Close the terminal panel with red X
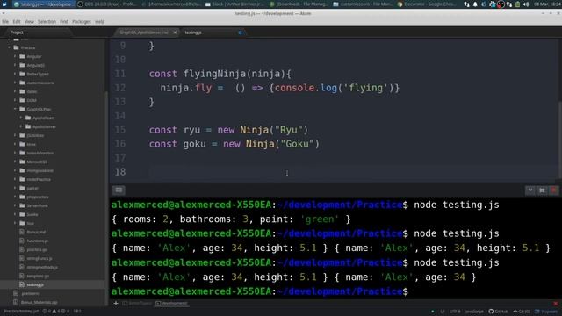Viewport: 562px width, 316px height. pyautogui.click(x=554, y=190)
